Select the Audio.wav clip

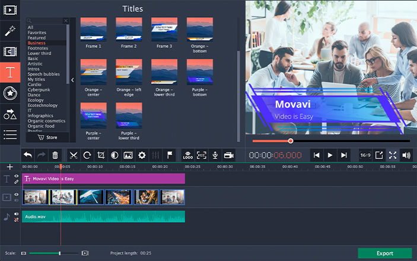pos(103,217)
